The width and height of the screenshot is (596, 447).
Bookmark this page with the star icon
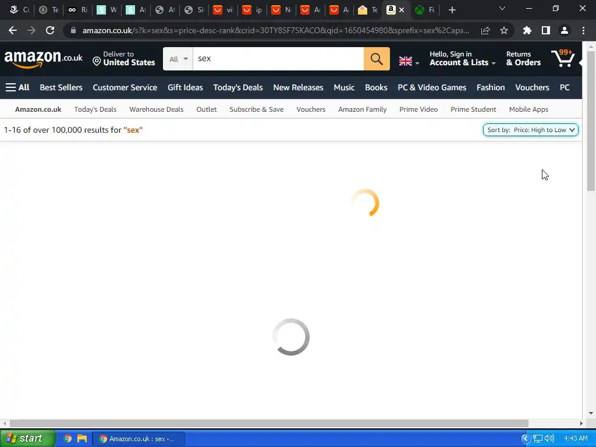click(504, 30)
